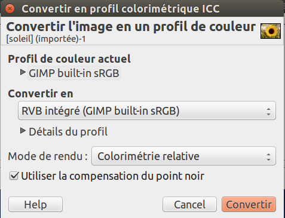Click the Détails du profil label
This screenshot has height=218, width=285.
68,132
